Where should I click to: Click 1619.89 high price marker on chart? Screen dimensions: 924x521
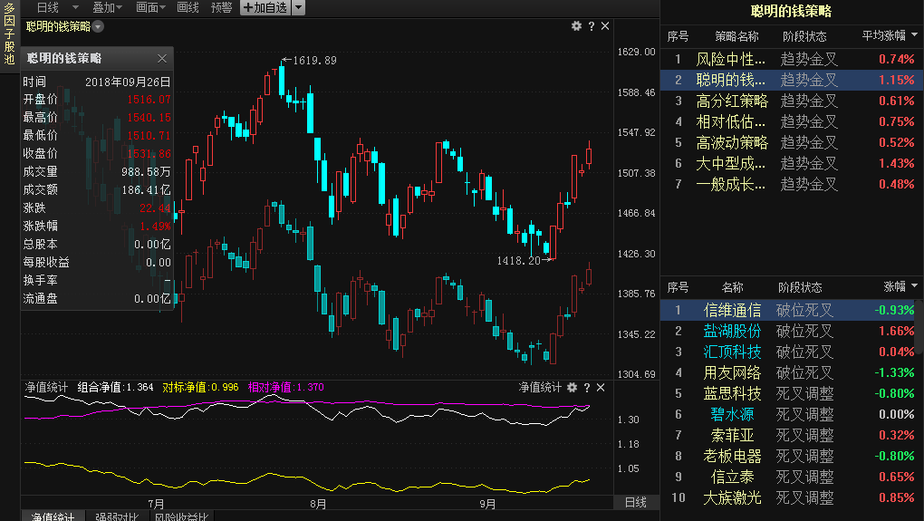314,60
